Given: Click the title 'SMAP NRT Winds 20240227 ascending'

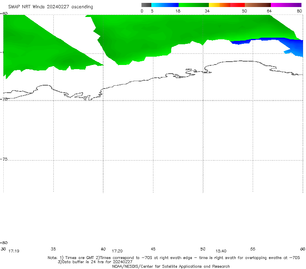Looking at the screenshot, I should coord(50,7).
